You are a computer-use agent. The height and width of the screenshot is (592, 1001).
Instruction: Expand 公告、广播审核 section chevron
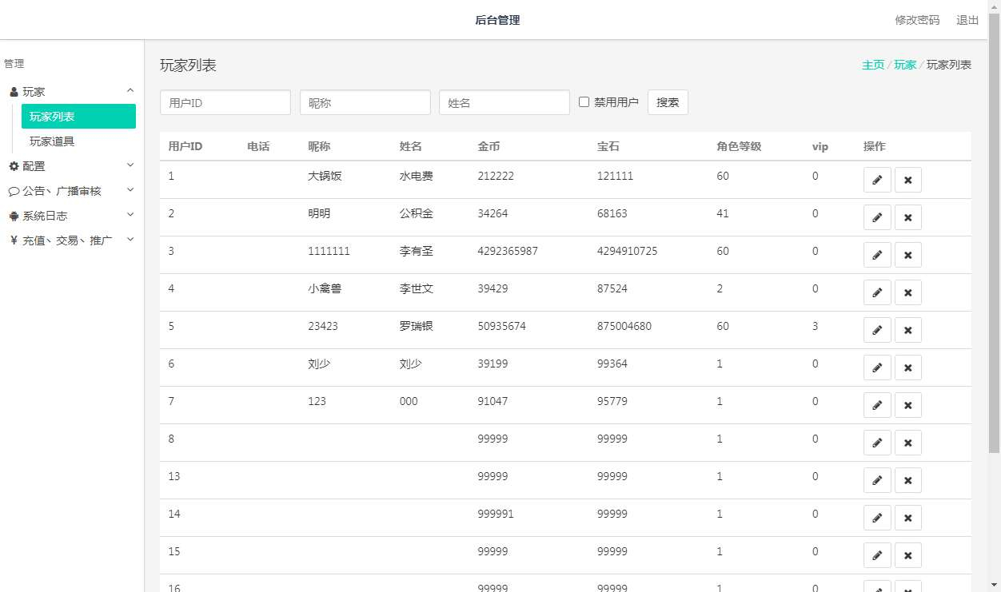coord(130,190)
